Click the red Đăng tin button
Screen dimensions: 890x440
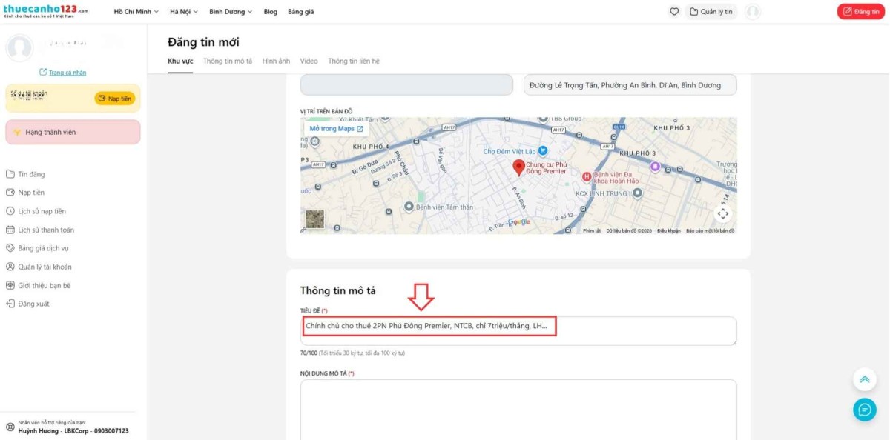click(x=860, y=12)
